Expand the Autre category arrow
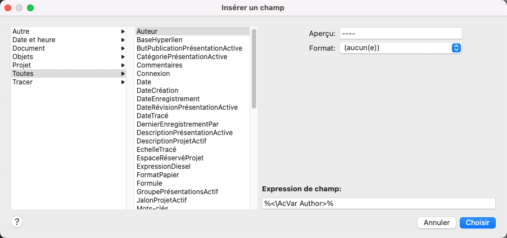The image size is (507, 238). click(x=123, y=32)
